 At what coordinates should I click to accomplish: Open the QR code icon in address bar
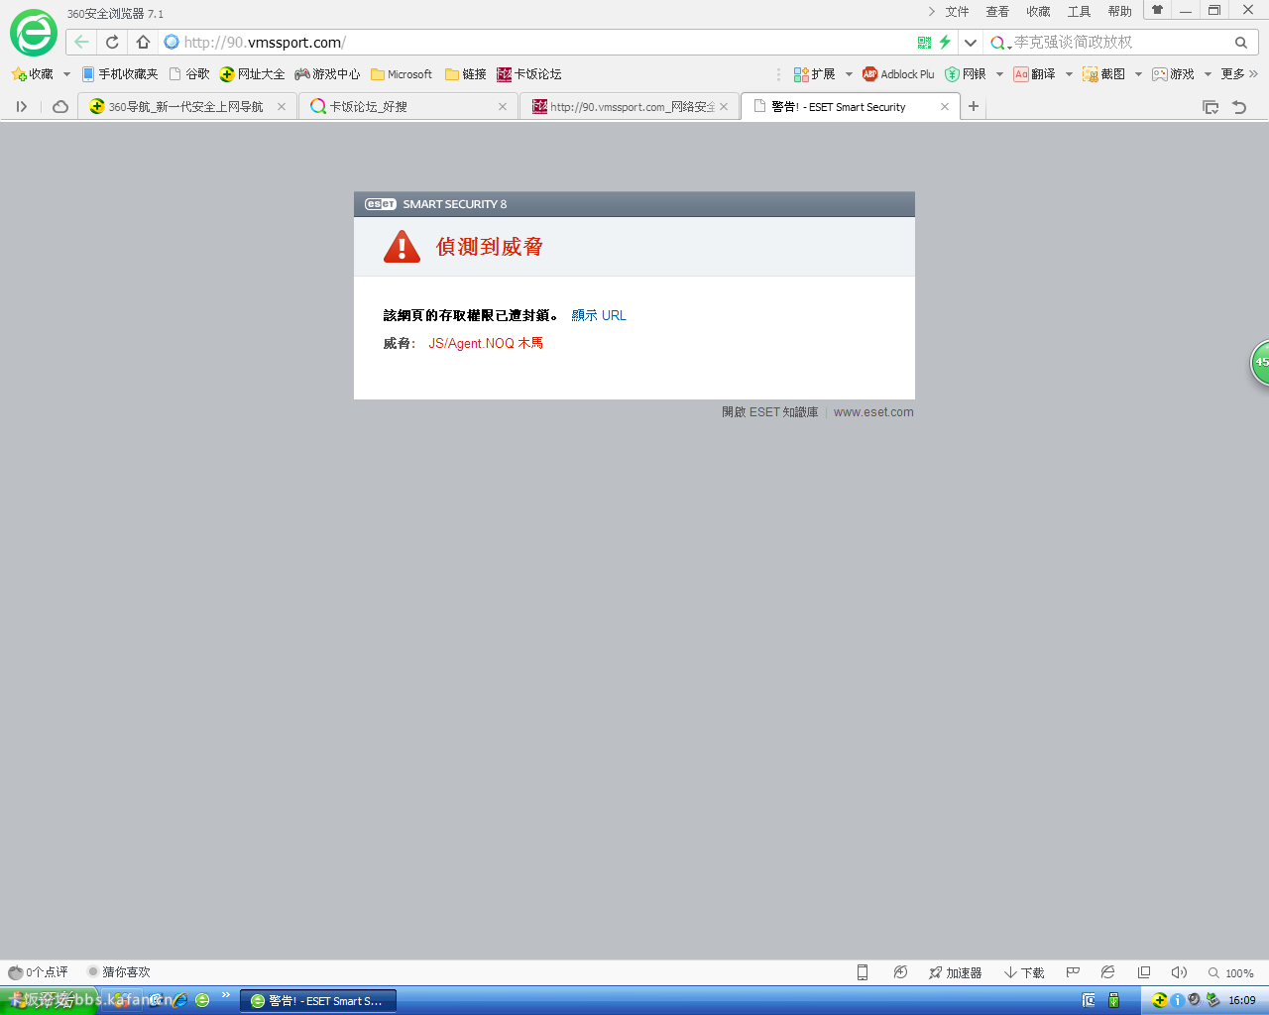pyautogui.click(x=924, y=42)
